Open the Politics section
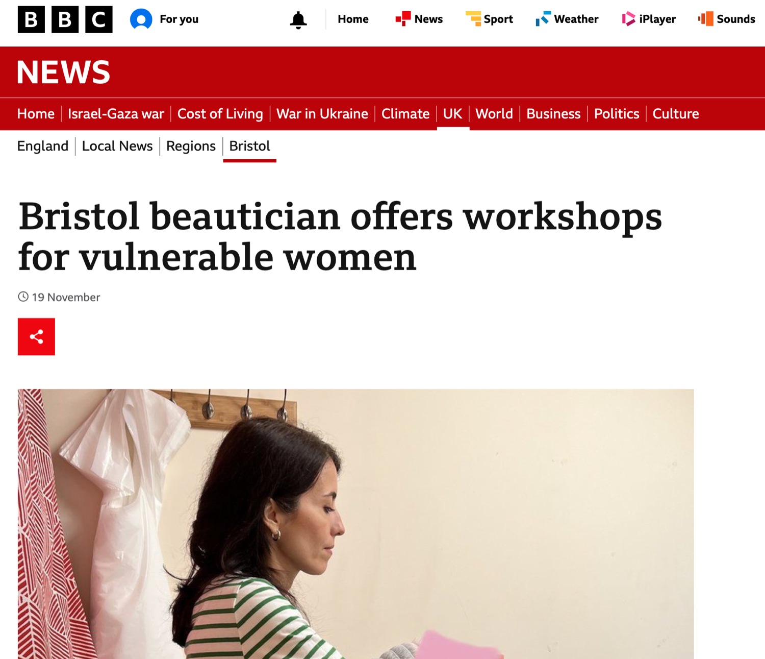 point(617,114)
